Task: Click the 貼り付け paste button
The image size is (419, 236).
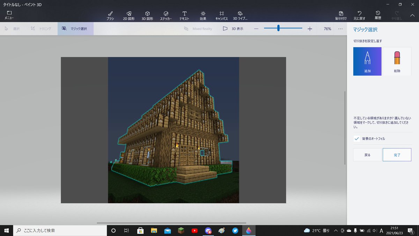Action: pyautogui.click(x=341, y=15)
